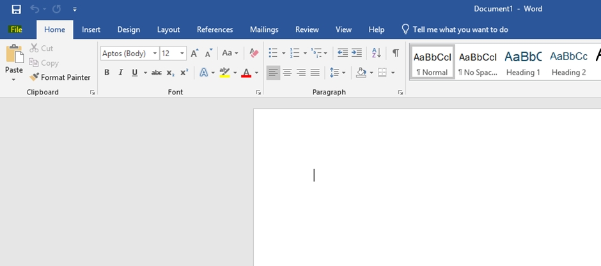This screenshot has height=266, width=601.
Task: Toggle Show/Hide paragraph marks
Action: click(395, 54)
